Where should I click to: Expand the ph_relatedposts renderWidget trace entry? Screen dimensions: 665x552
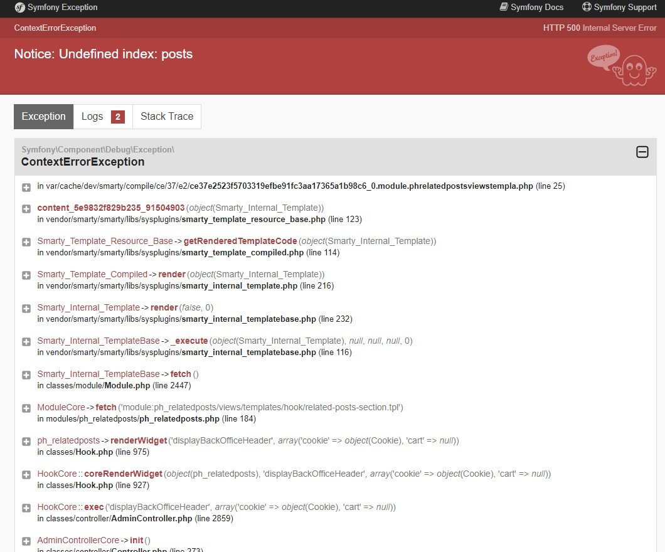point(26,442)
